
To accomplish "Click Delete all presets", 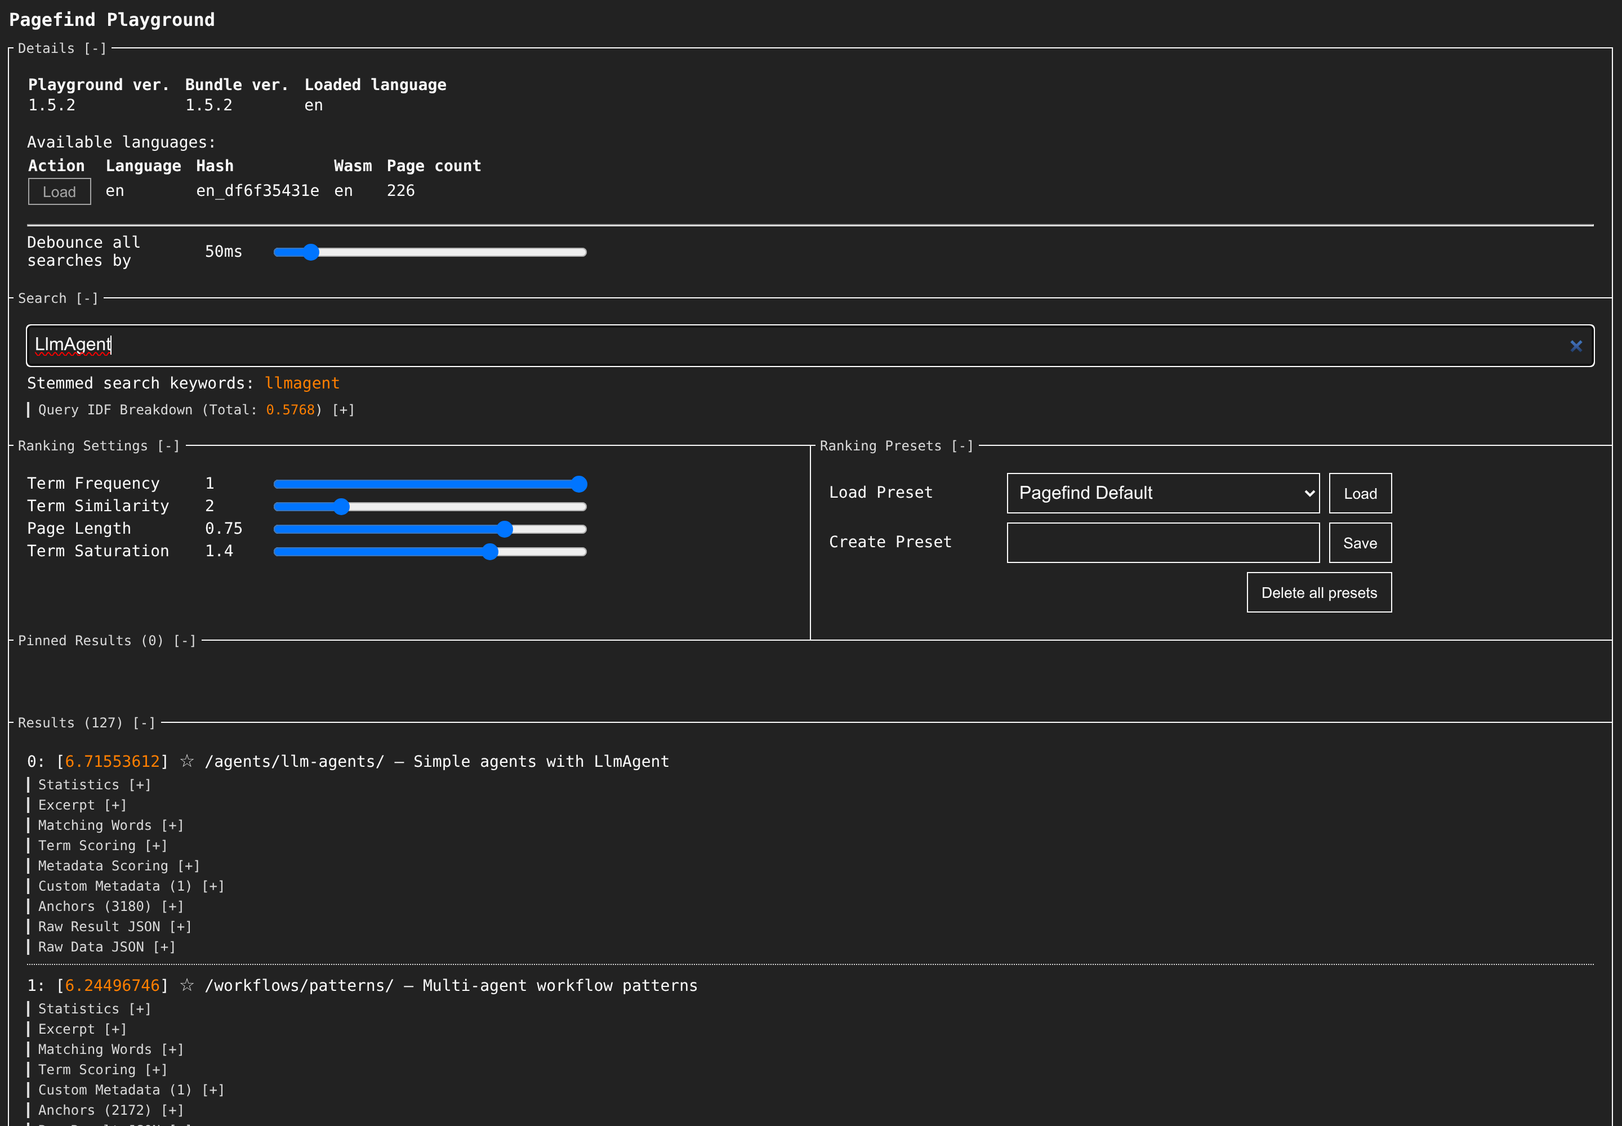I will coord(1319,593).
